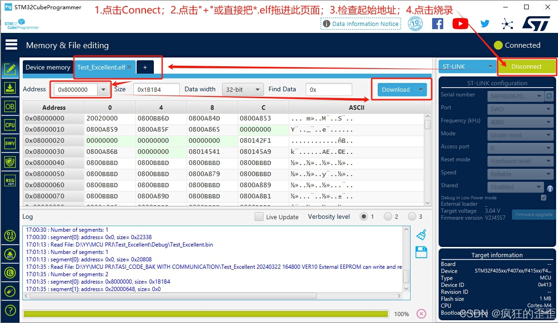Select address row 0x08000040
The height and width of the screenshot is (323, 558).
53,163
